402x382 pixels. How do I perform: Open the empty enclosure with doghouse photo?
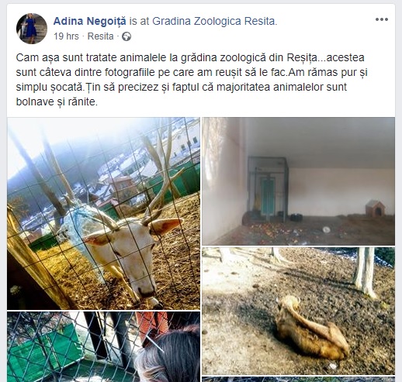pyautogui.click(x=298, y=181)
